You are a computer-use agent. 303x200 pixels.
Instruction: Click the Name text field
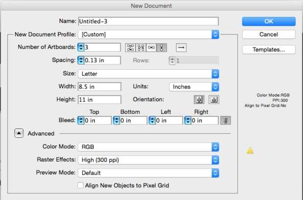click(x=148, y=21)
